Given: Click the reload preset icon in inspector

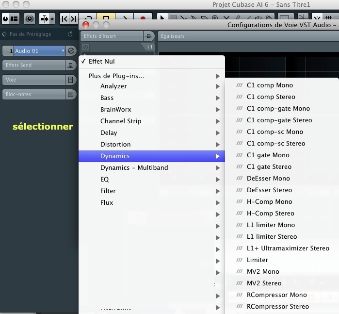Looking at the screenshot, I should (x=70, y=34).
